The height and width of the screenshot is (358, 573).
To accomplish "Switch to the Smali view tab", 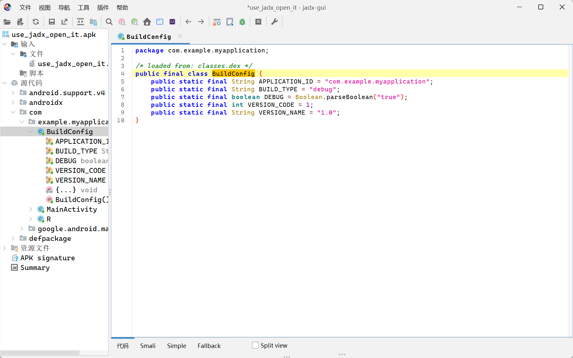I will 148,346.
